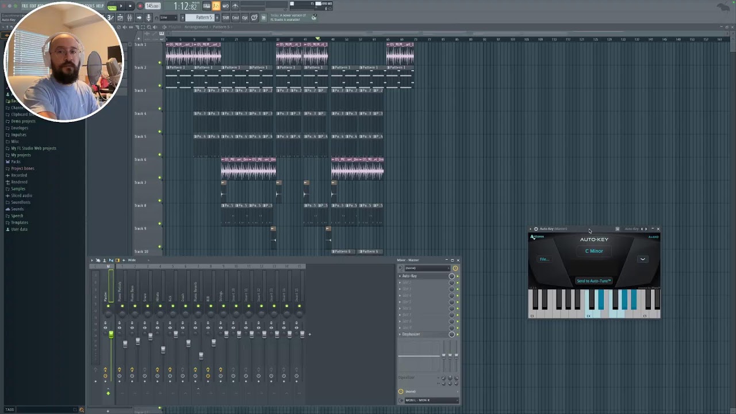Open Templates folder in browser
The image size is (736, 414).
point(19,223)
